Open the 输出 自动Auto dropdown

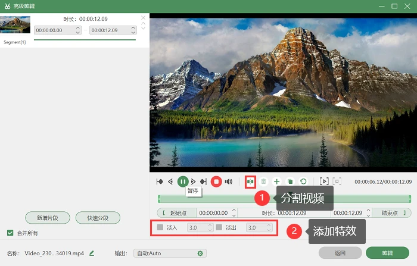tap(170, 254)
